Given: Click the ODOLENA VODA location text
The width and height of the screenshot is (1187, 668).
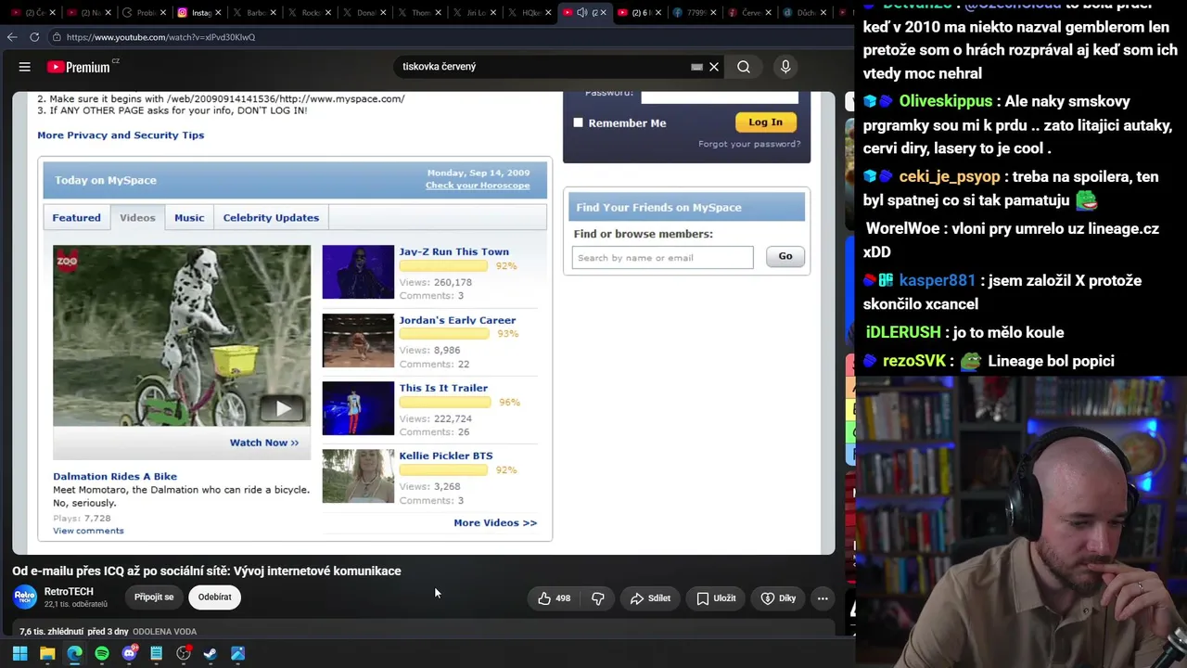Looking at the screenshot, I should (x=164, y=632).
